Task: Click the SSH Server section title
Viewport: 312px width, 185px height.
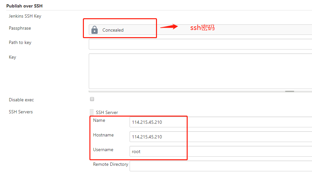Action: (107, 112)
